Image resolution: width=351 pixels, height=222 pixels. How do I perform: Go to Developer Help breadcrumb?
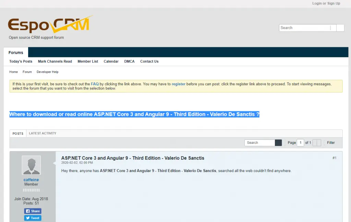click(x=47, y=72)
